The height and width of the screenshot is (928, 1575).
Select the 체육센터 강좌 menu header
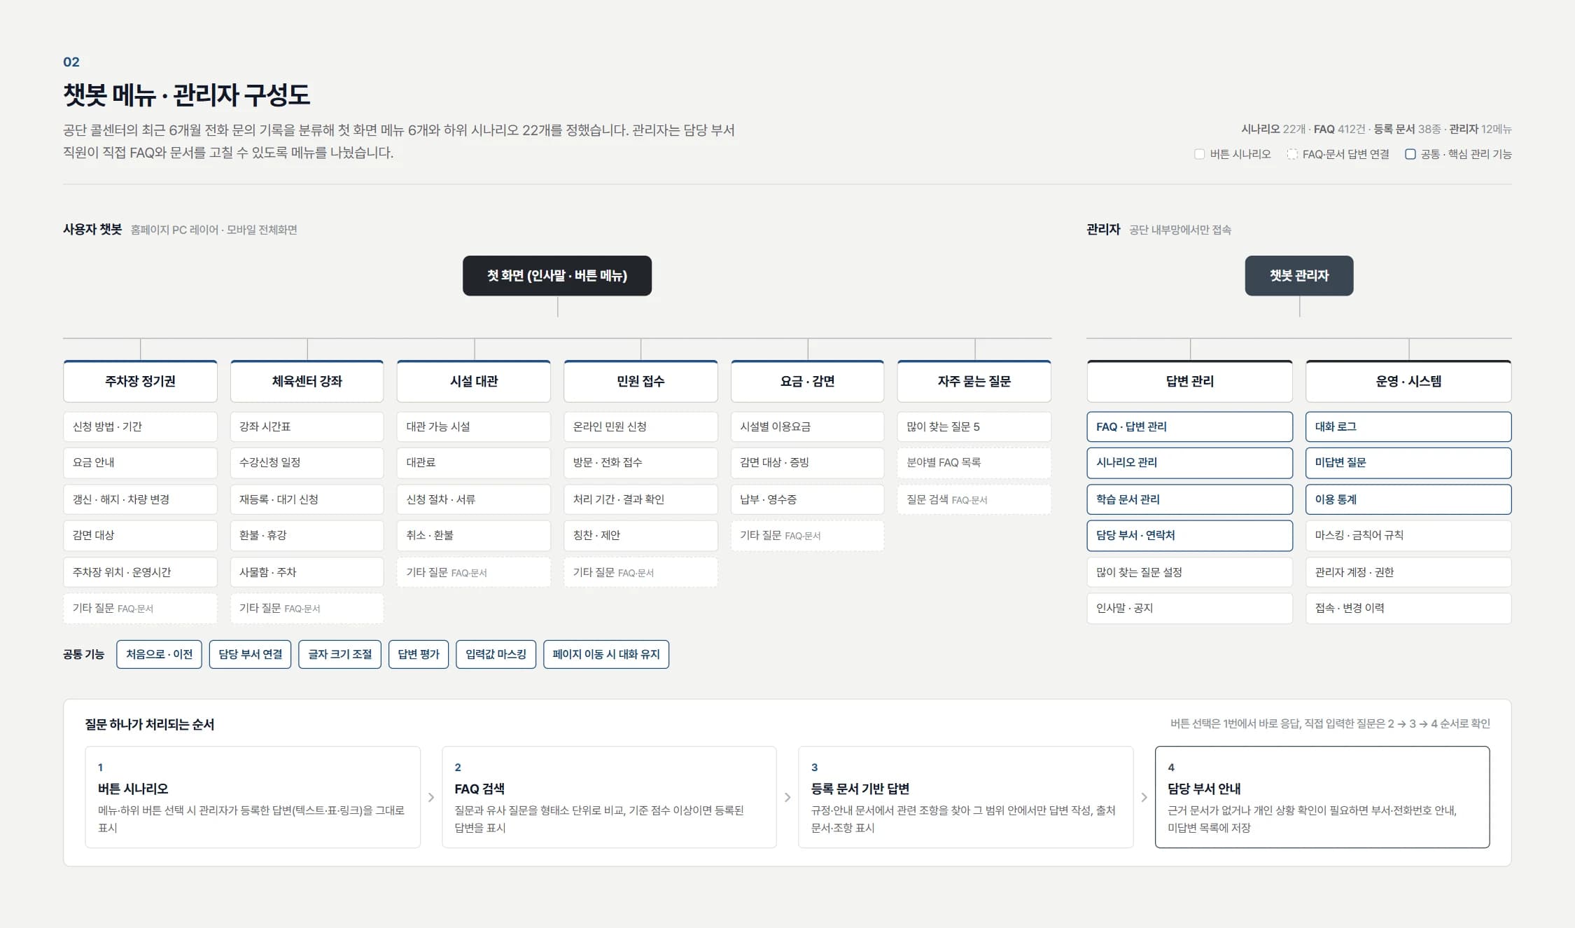click(307, 381)
